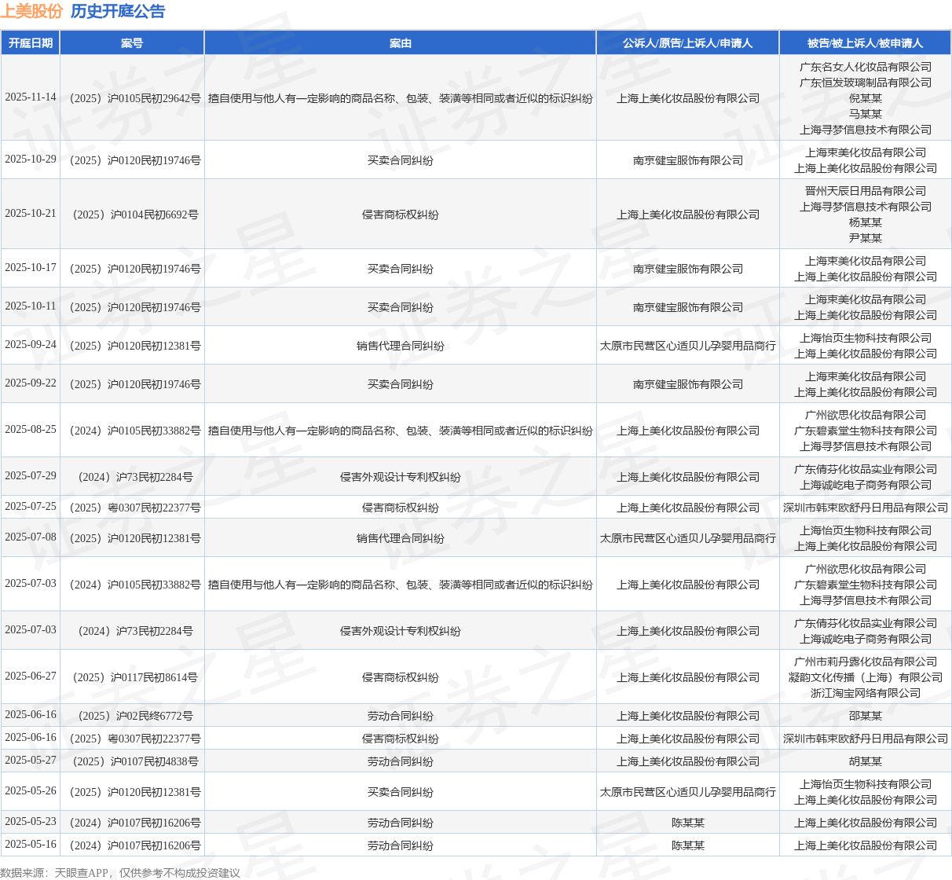Click the date cell 2025-08-25

click(31, 430)
